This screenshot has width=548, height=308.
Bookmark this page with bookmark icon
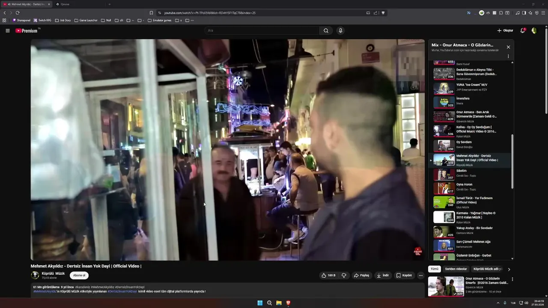[151, 13]
